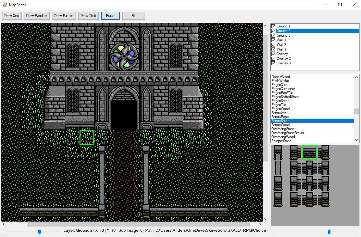Click the MapEditor app icon in title bar

pyautogui.click(x=5, y=5)
